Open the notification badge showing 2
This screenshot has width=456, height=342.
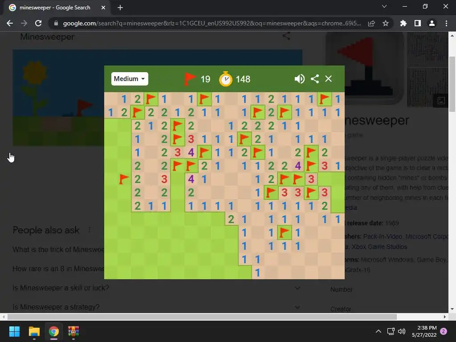point(444,331)
